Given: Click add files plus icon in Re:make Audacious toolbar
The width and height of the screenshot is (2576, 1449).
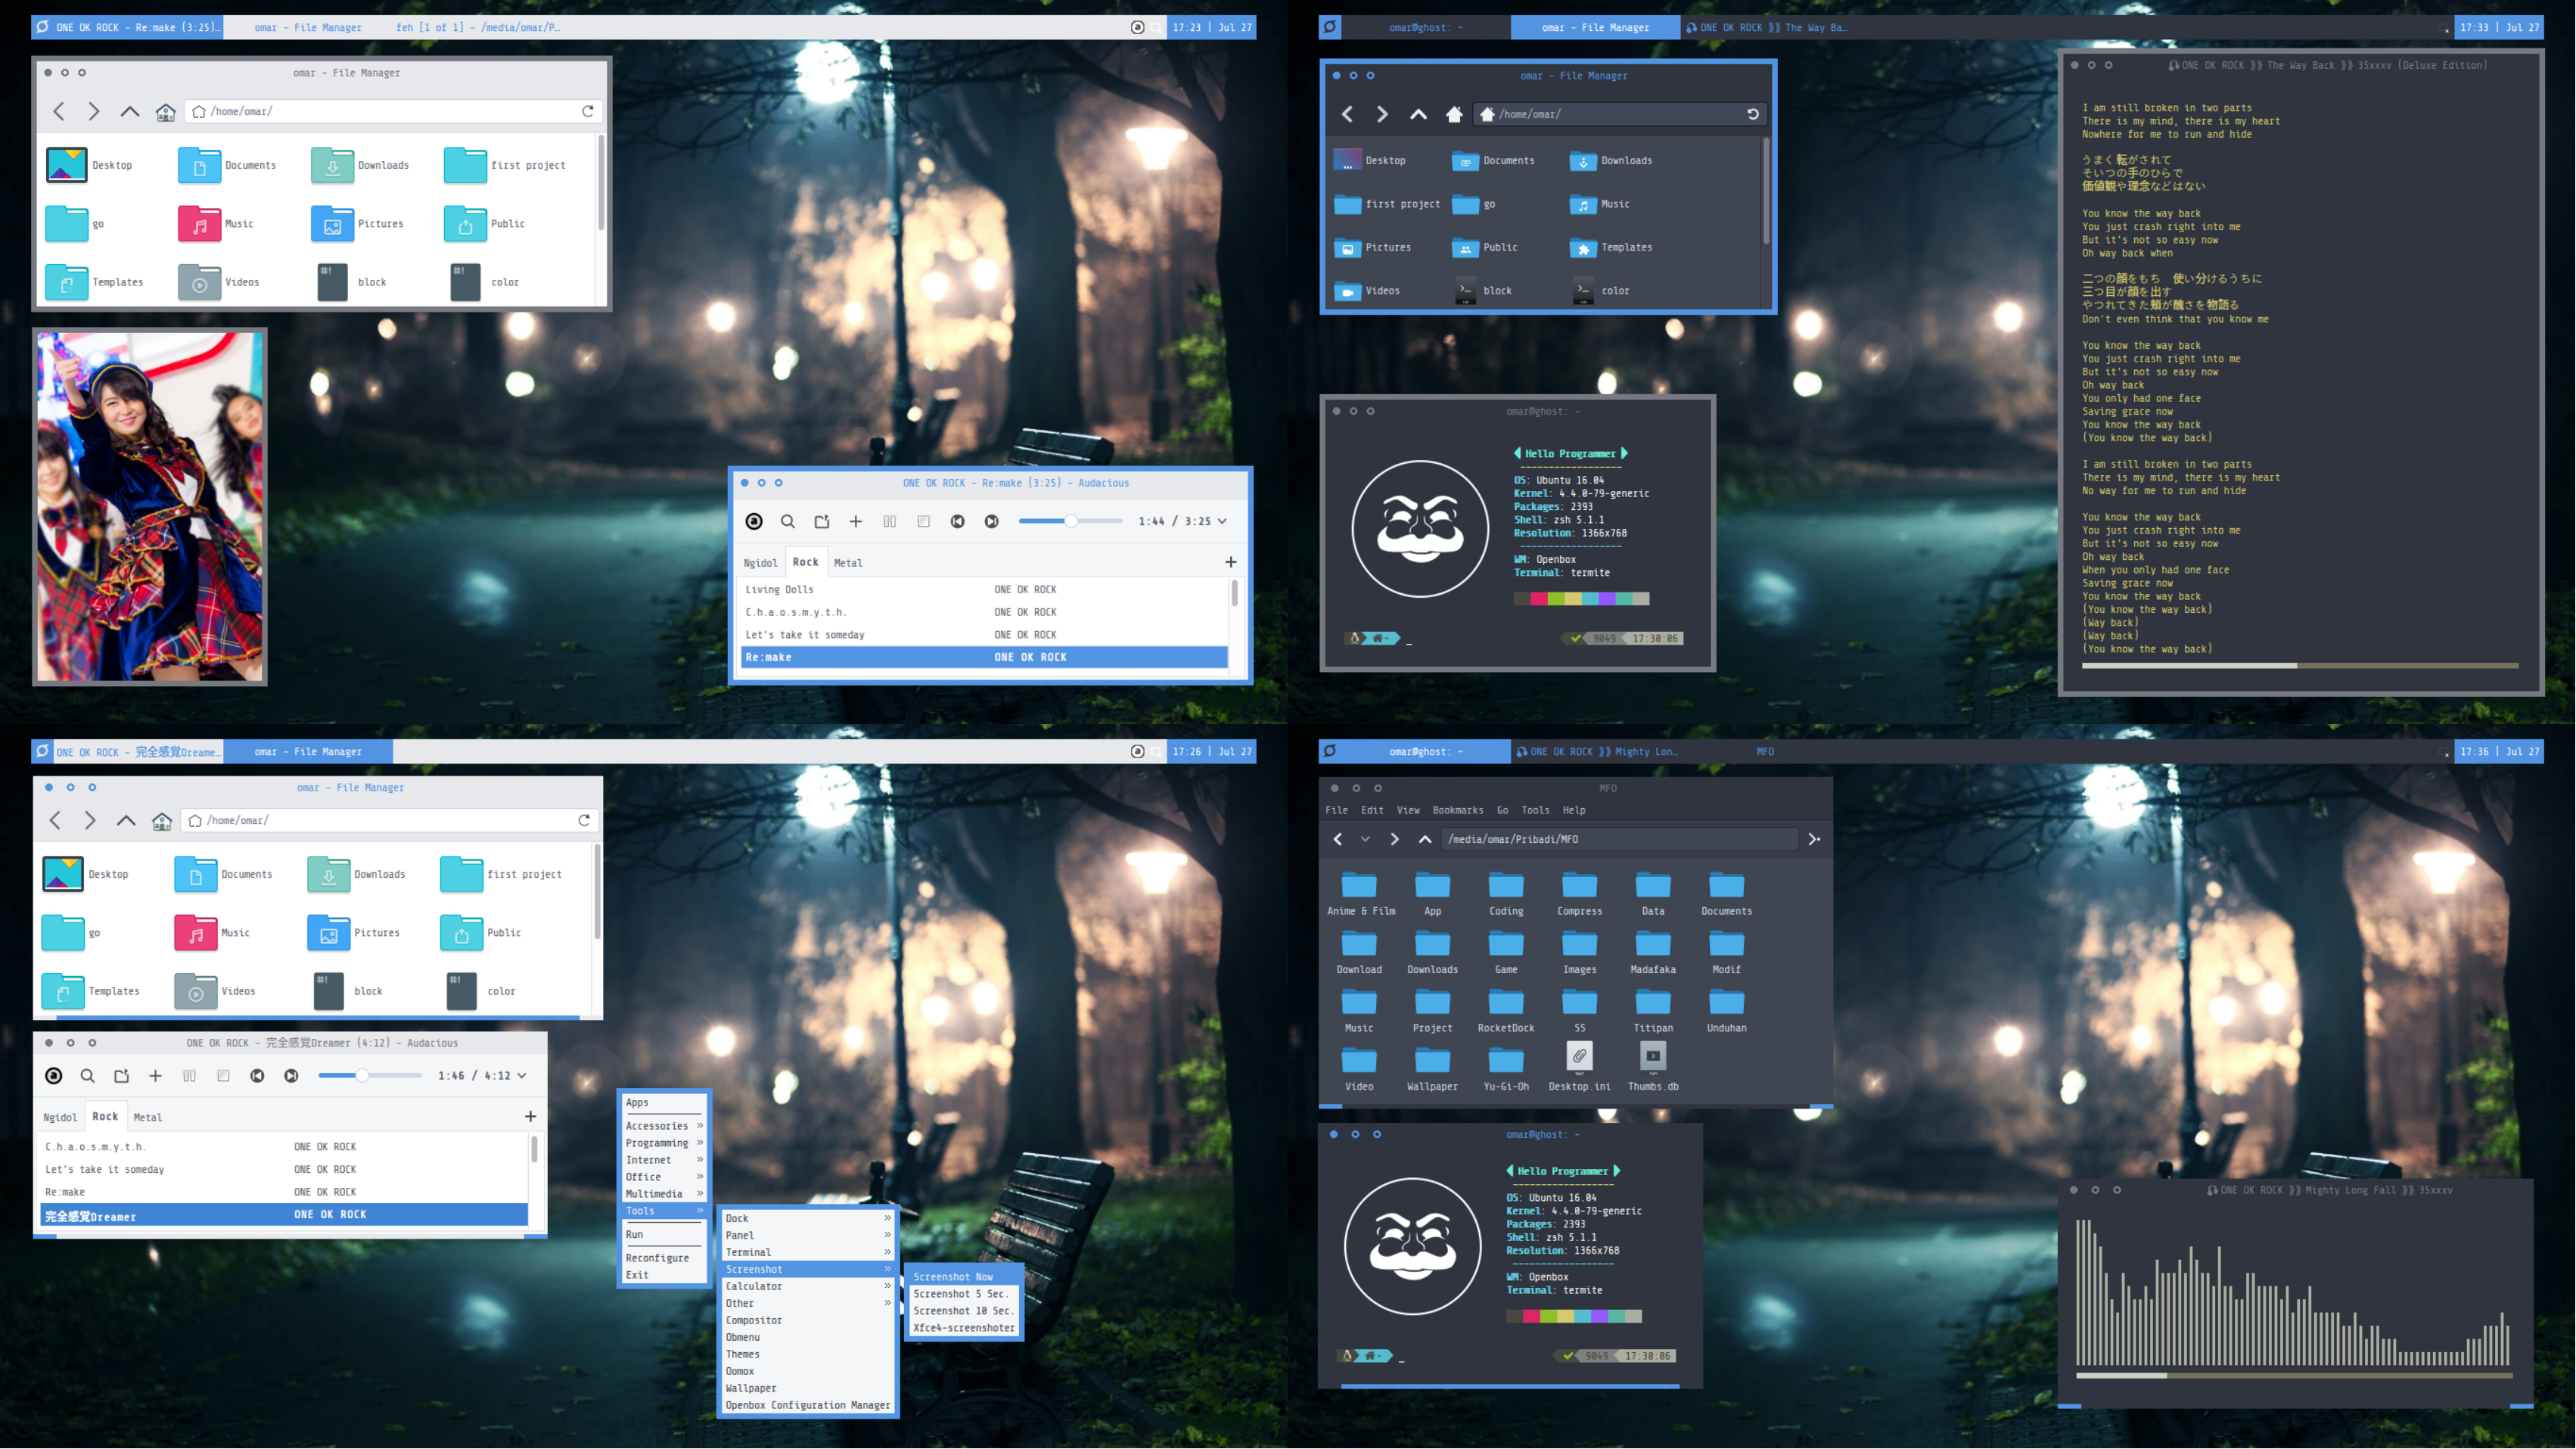Looking at the screenshot, I should (856, 521).
